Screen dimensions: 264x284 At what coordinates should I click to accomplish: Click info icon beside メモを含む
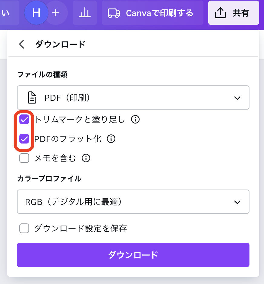[x=86, y=158]
